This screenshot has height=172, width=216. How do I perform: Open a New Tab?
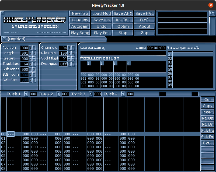pyautogui.click(x=80, y=13)
